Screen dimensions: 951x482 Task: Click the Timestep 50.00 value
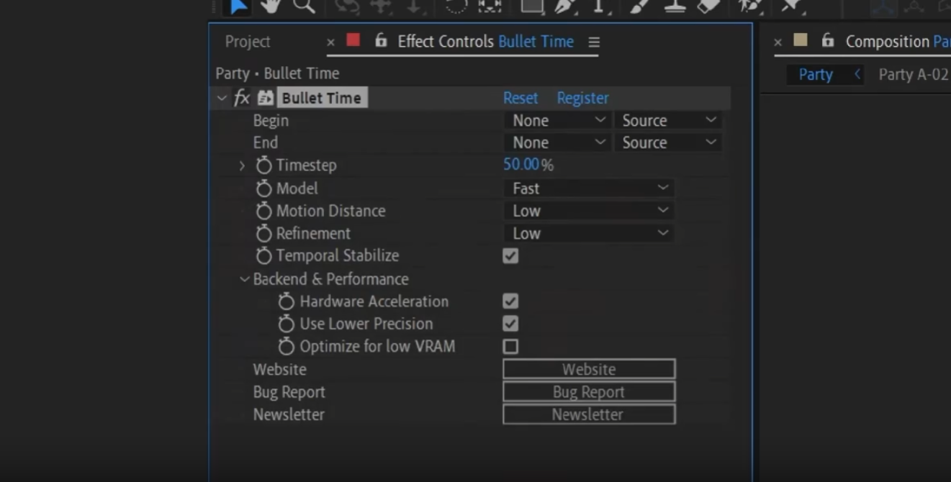click(521, 165)
